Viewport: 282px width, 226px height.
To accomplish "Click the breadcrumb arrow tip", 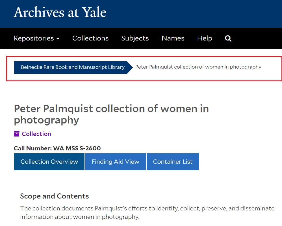I will pos(130,67).
